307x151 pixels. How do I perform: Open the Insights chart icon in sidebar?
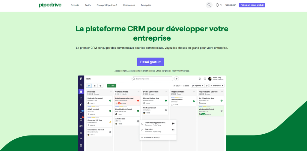[x=81, y=132]
